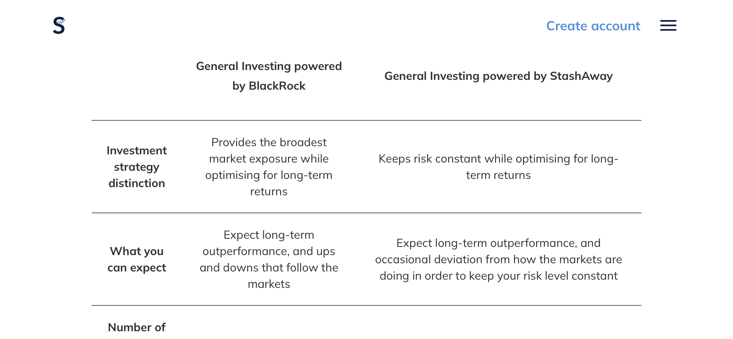Click the Number of row label
Viewport: 733px width, 339px height.
(x=137, y=328)
